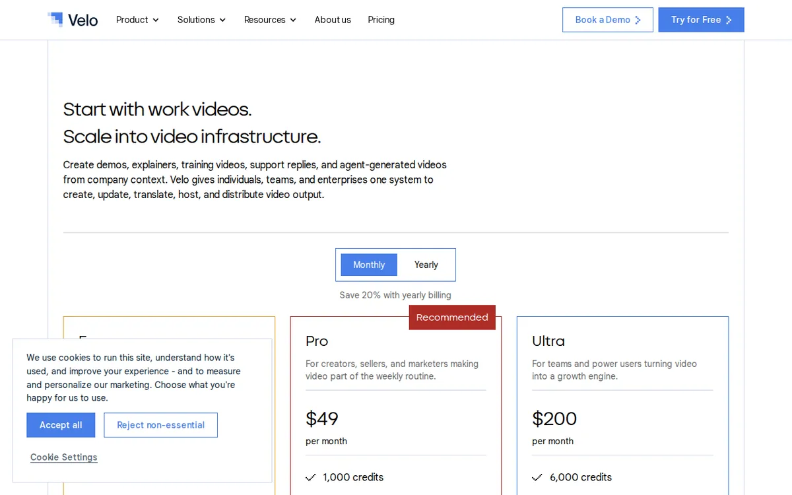Accept all cookies

61,425
